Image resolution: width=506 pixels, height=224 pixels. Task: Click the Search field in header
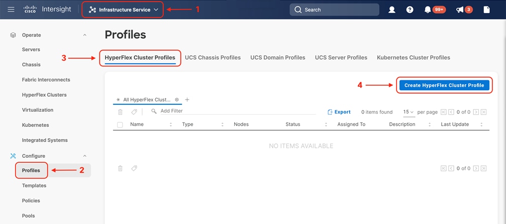point(334,10)
